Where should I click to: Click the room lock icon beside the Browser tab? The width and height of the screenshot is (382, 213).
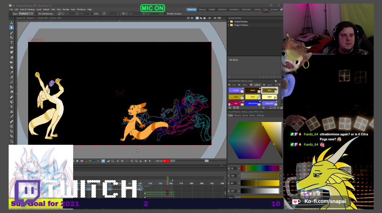[281, 9]
